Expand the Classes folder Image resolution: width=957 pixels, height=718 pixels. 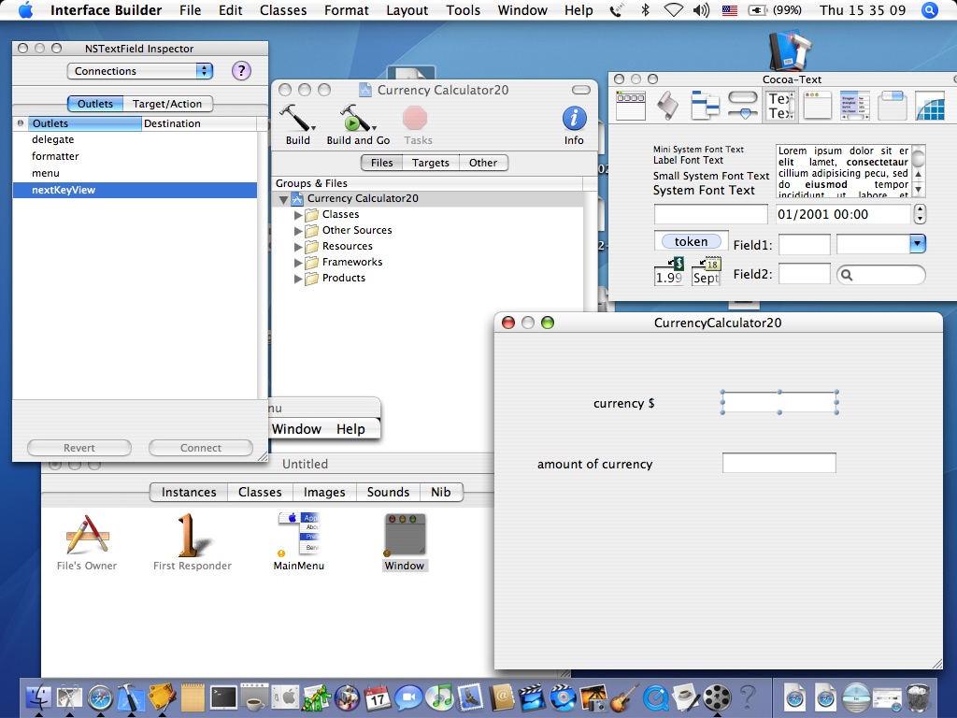coord(298,215)
